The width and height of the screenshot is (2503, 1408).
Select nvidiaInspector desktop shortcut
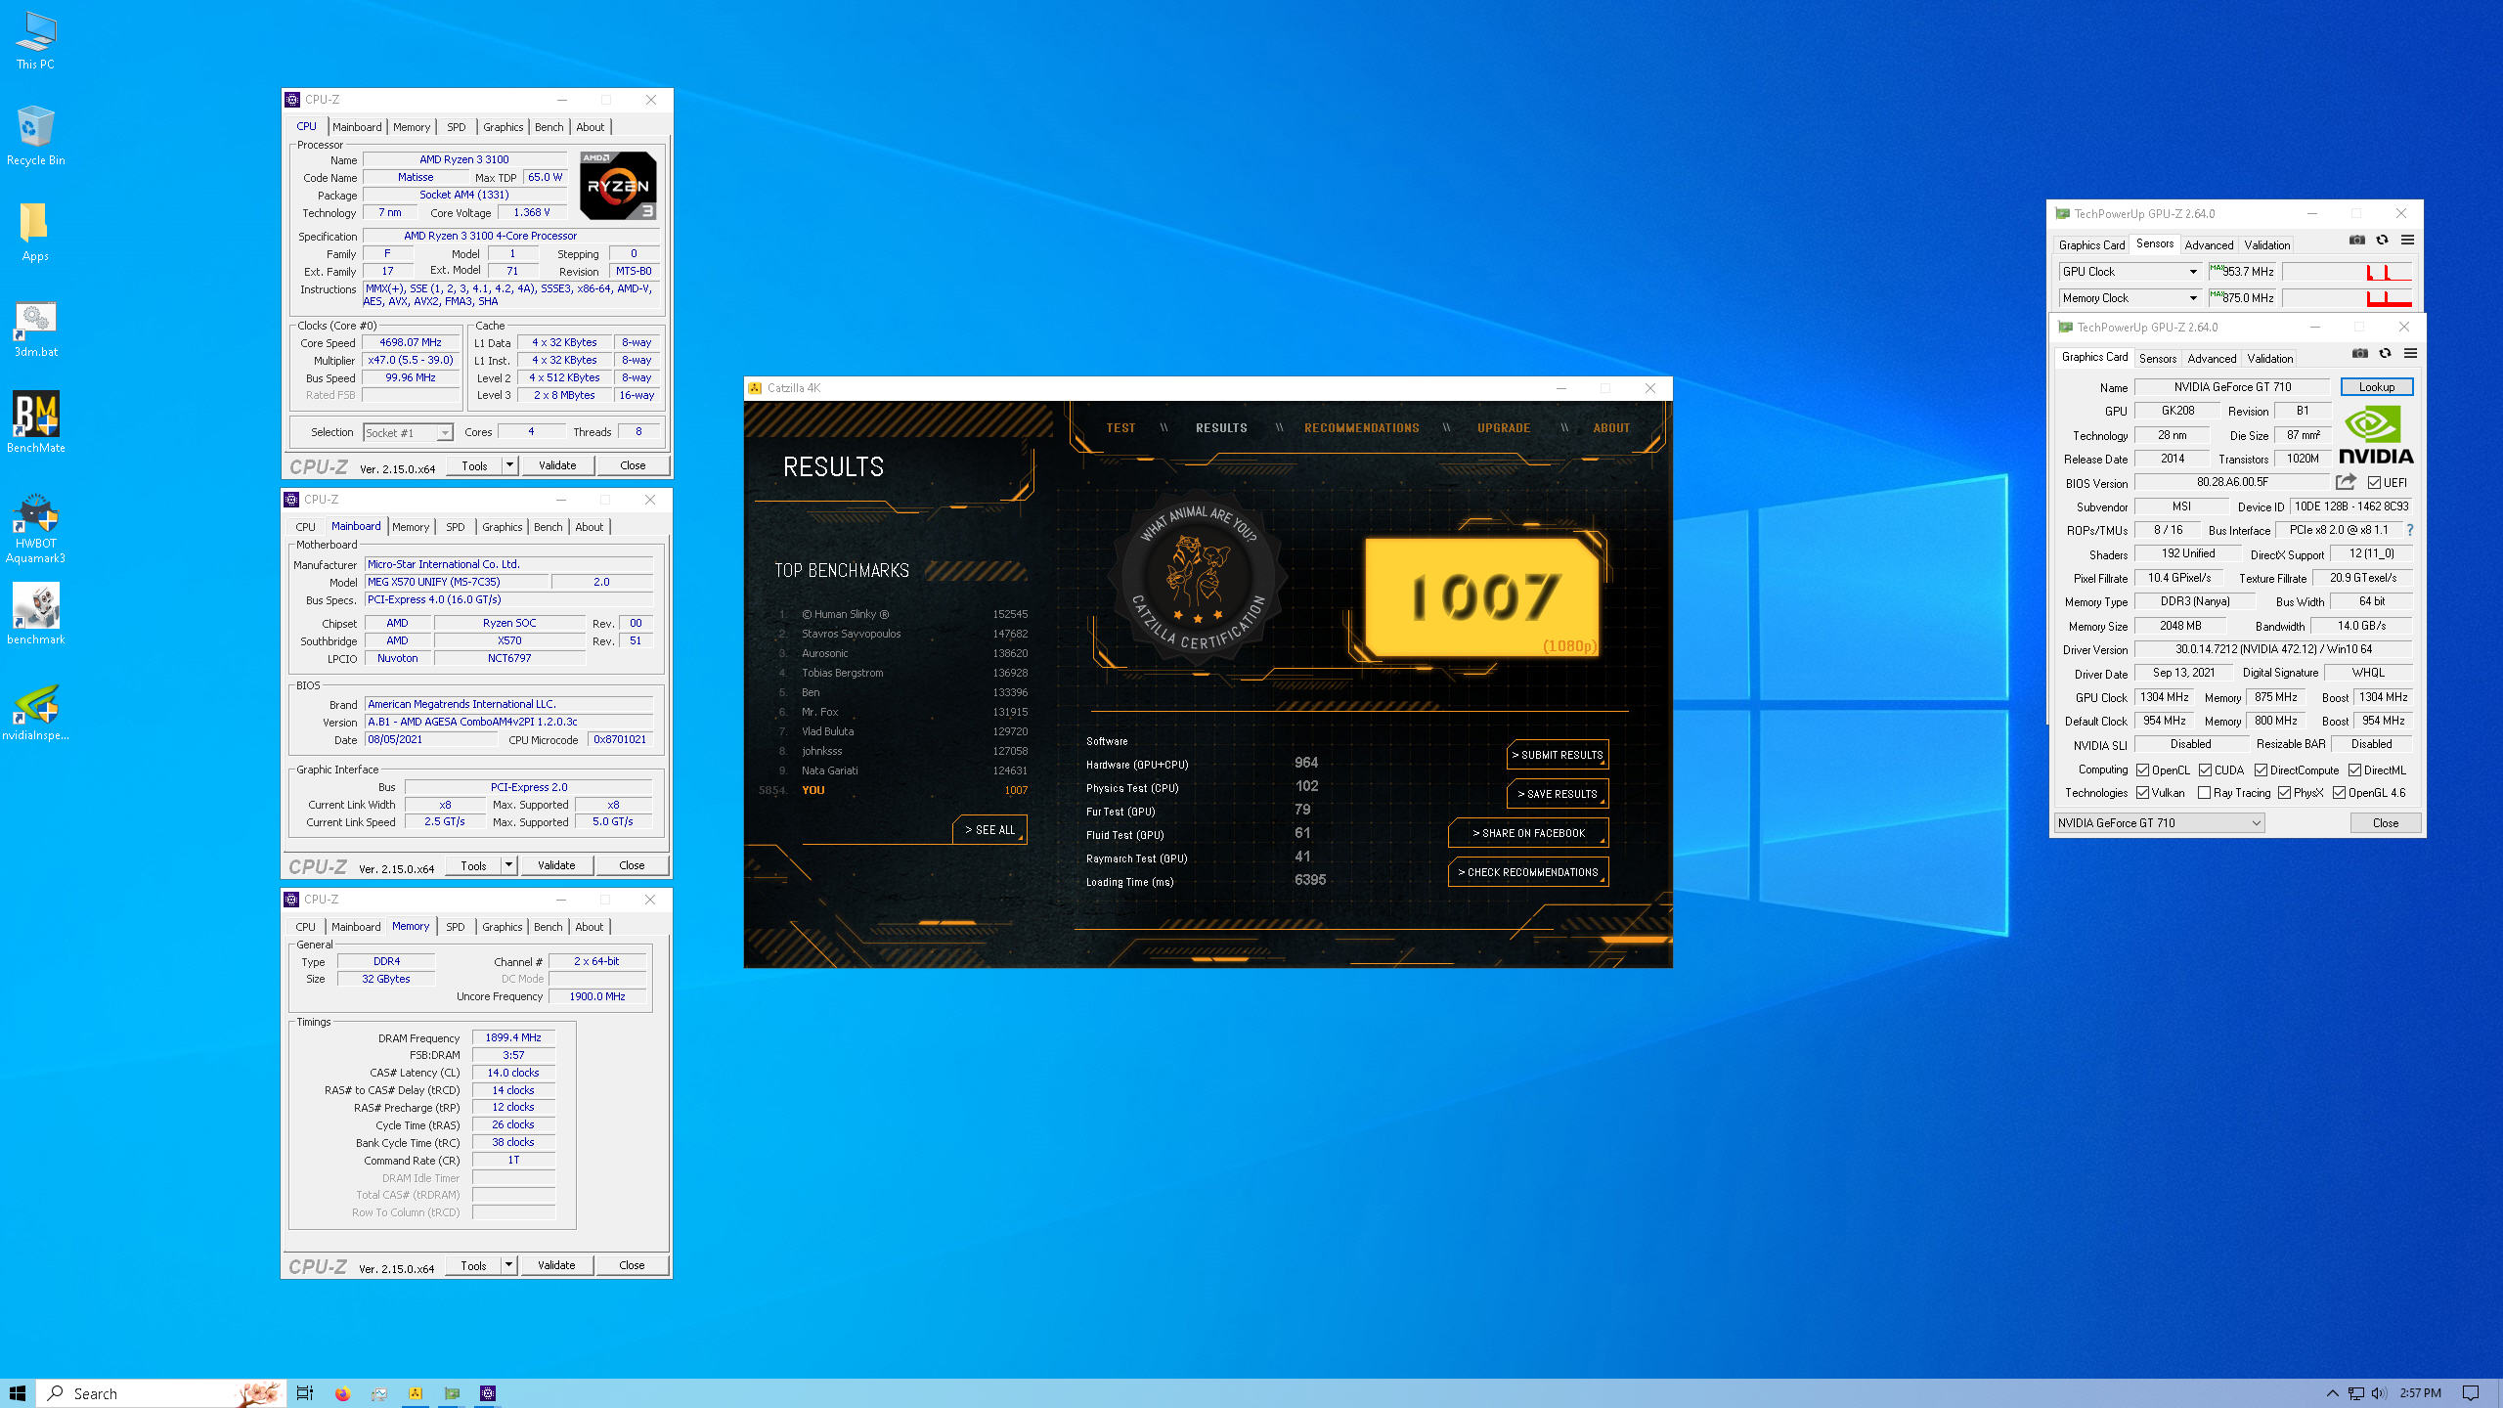(35, 713)
